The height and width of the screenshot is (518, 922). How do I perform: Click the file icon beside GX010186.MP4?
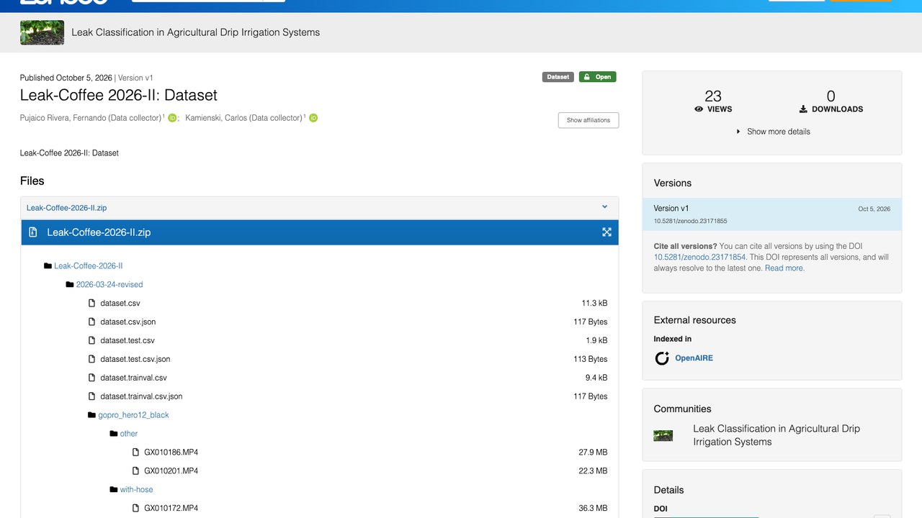(x=135, y=453)
